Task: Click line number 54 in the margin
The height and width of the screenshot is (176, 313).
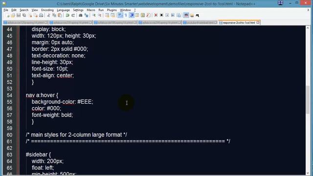Action: tap(9, 95)
